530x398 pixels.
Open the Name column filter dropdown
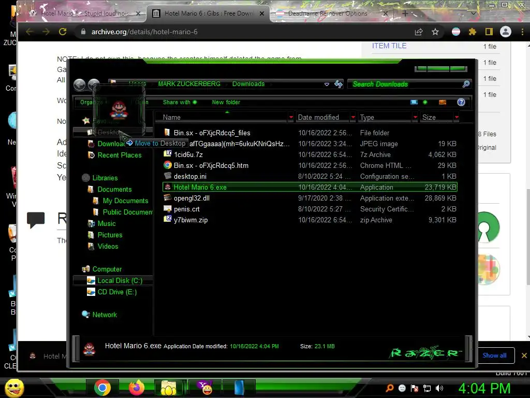point(291,117)
